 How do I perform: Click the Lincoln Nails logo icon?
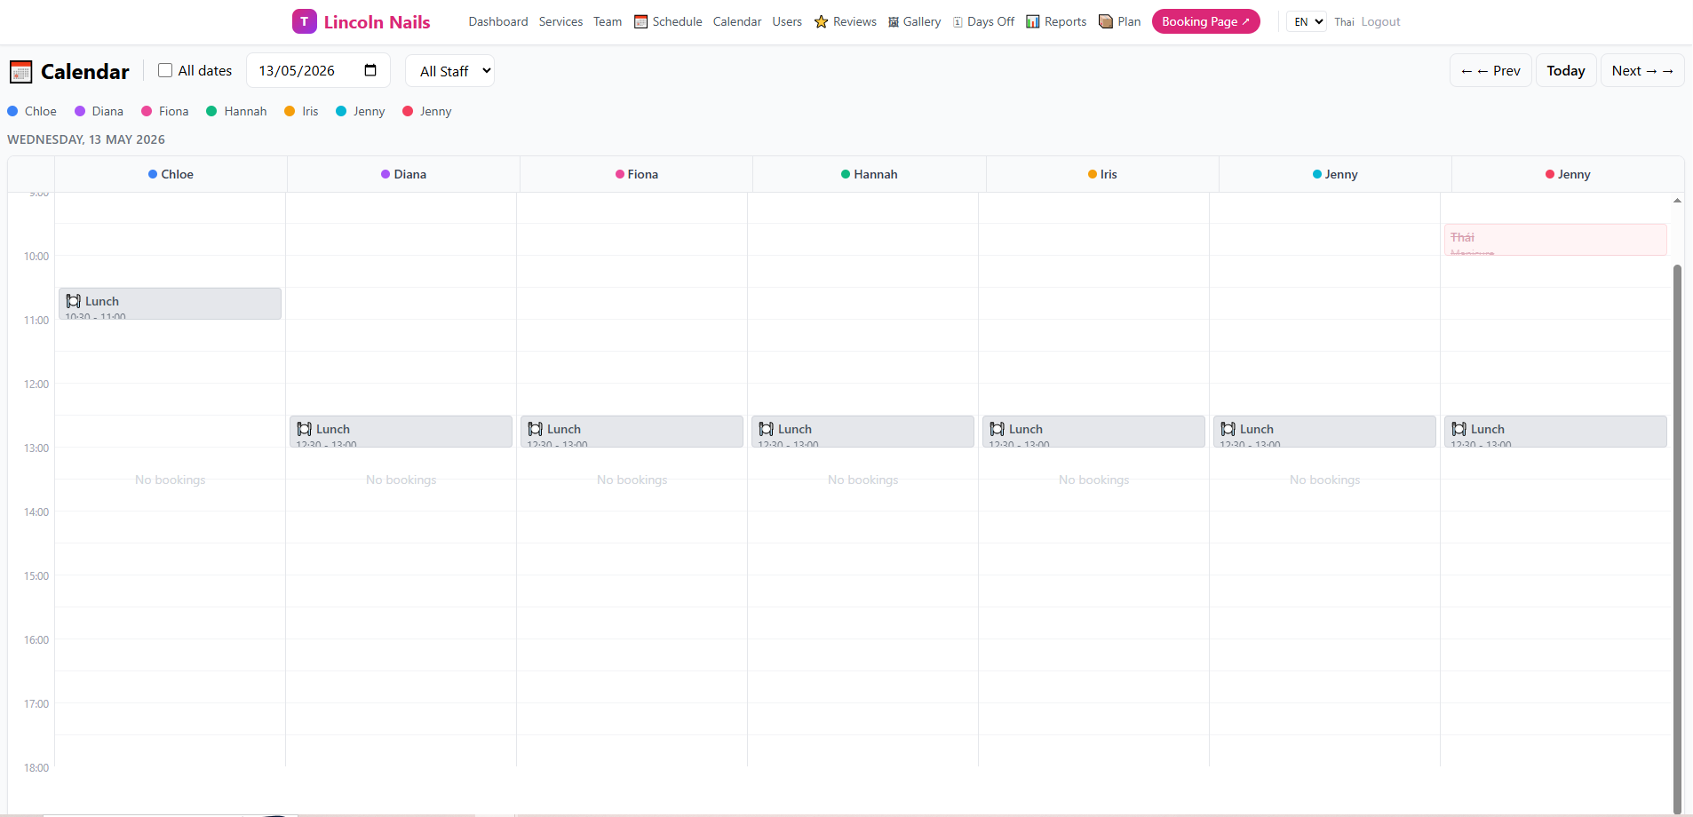coord(304,21)
